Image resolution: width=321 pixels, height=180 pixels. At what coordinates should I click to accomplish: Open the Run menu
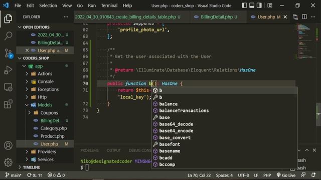tap(92, 5)
